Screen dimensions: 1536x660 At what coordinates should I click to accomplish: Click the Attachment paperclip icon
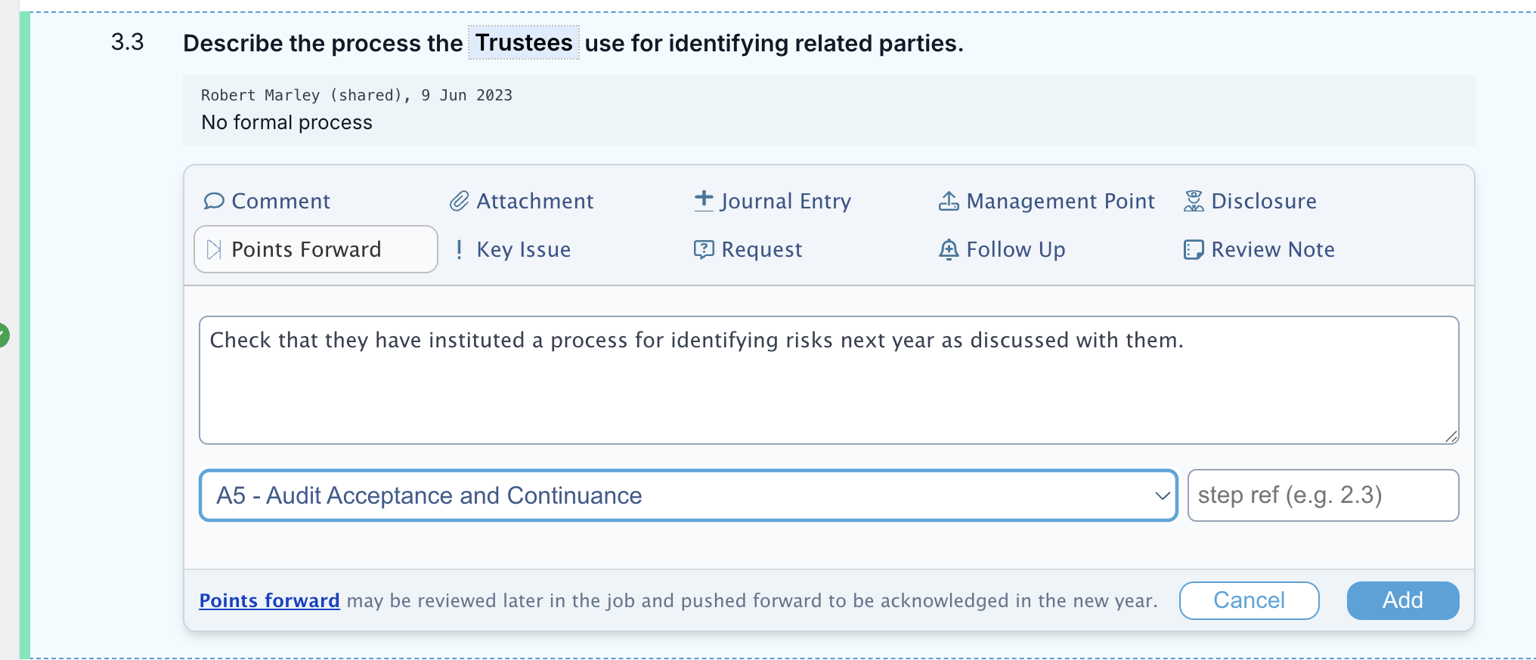460,201
